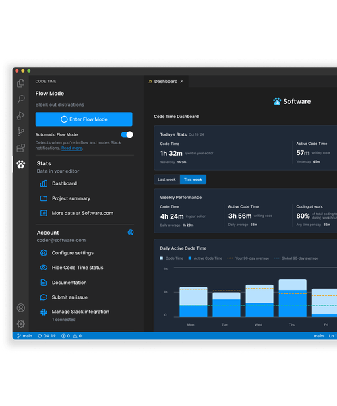Open the Manage gear icon in activity bar

[21, 324]
